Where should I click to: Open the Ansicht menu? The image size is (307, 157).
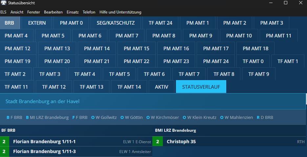pos(17,12)
